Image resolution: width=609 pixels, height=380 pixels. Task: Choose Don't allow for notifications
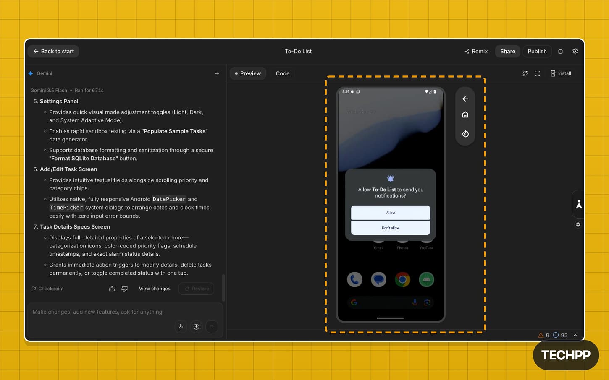click(x=391, y=228)
